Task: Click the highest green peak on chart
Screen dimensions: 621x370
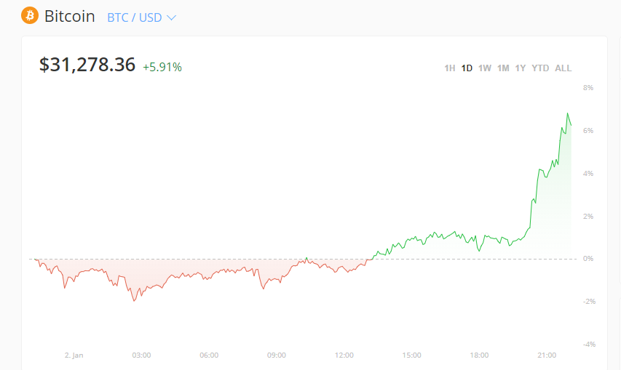Action: pyautogui.click(x=567, y=114)
